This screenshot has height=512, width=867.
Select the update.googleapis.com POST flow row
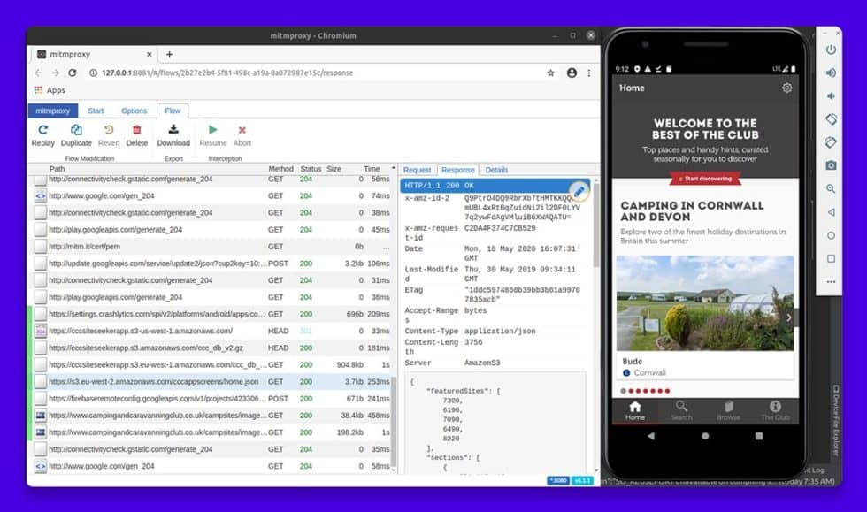point(211,264)
